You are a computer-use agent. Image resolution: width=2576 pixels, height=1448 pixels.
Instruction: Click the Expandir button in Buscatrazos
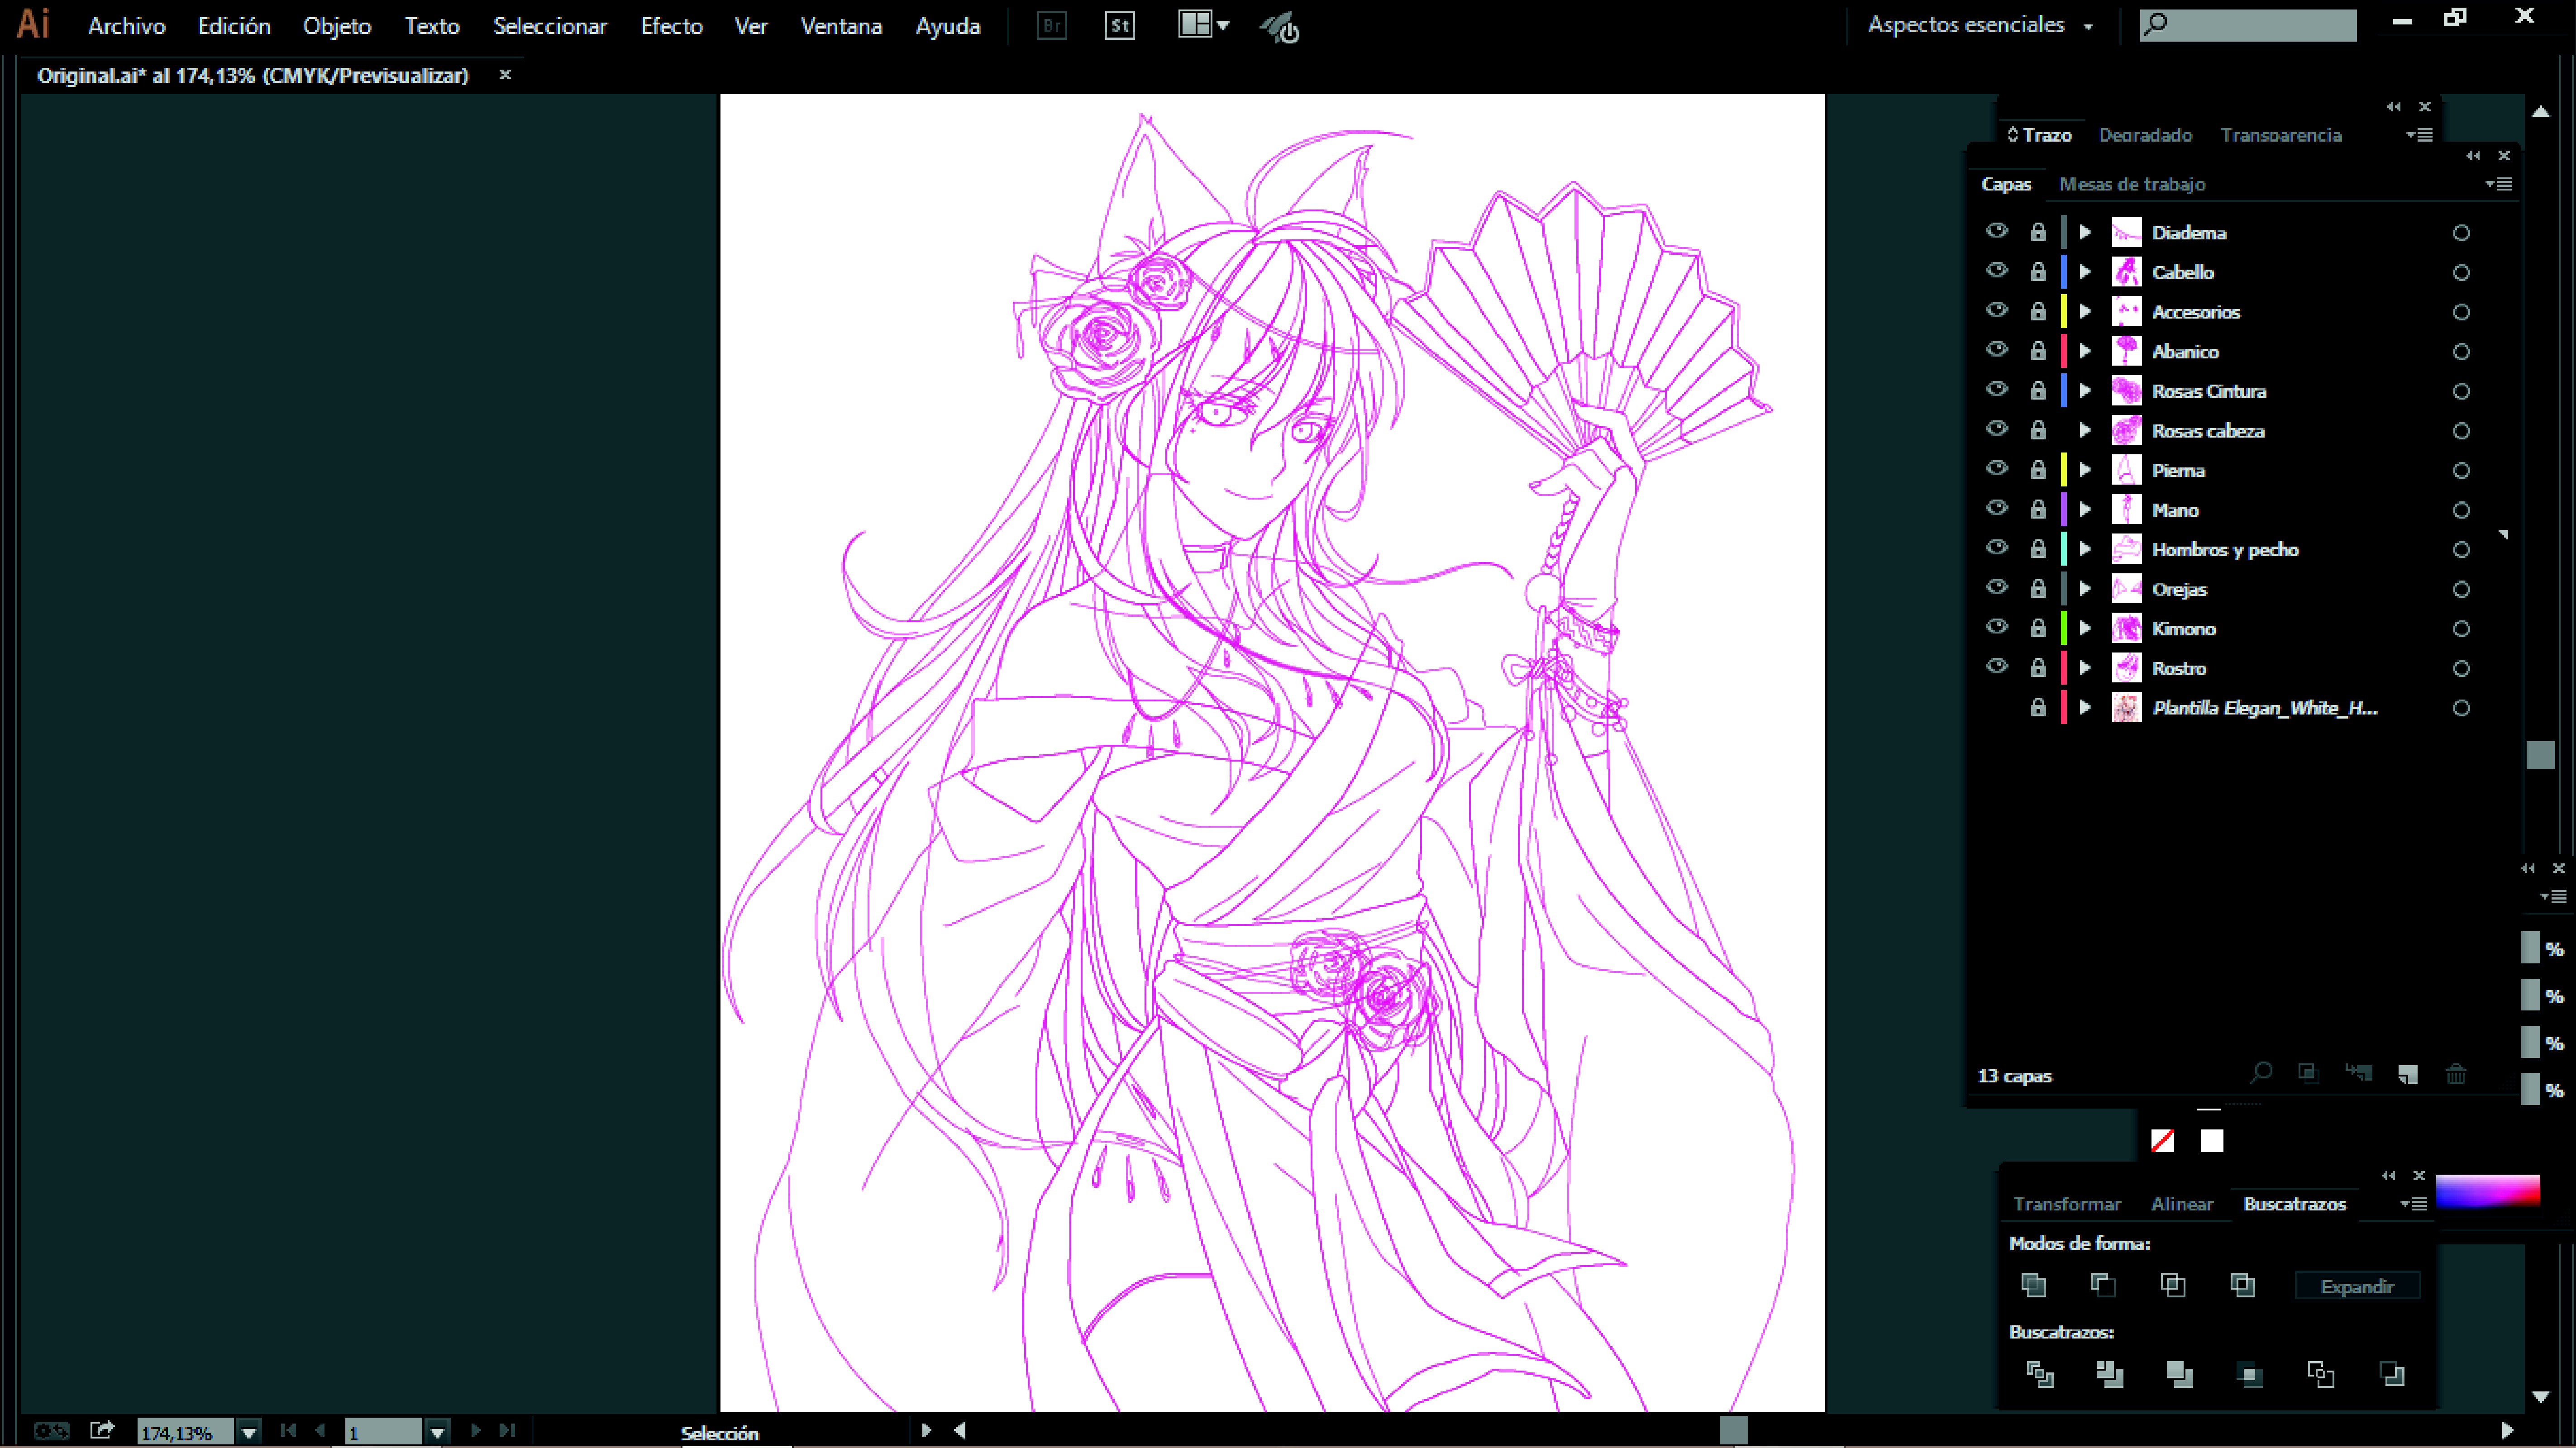pos(2357,1286)
